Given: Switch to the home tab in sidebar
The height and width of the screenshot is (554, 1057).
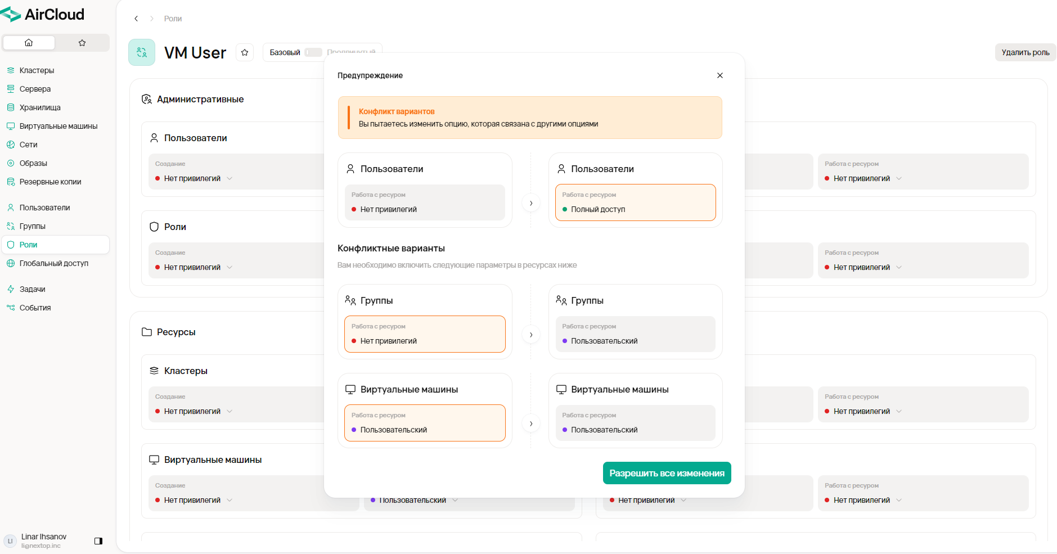Looking at the screenshot, I should click(x=29, y=43).
